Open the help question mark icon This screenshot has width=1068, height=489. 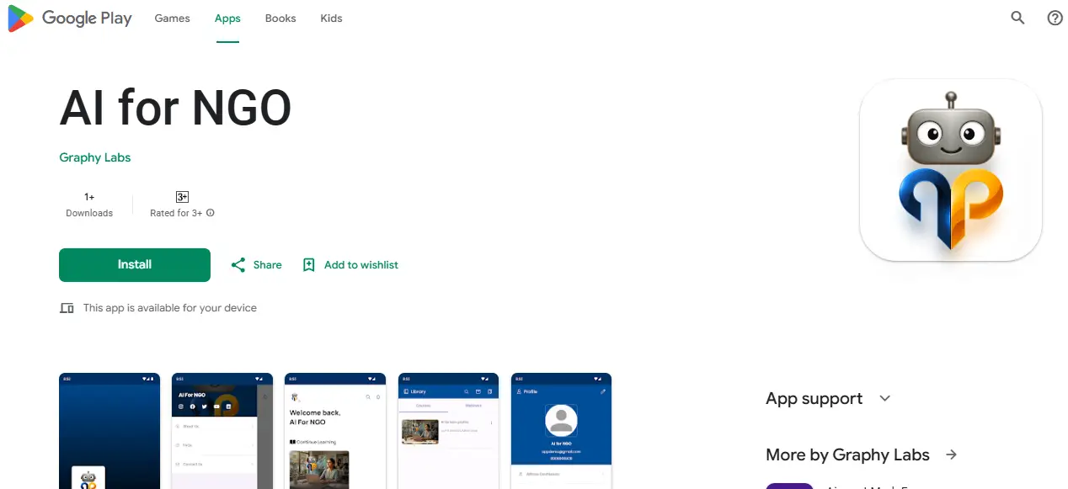(x=1055, y=18)
